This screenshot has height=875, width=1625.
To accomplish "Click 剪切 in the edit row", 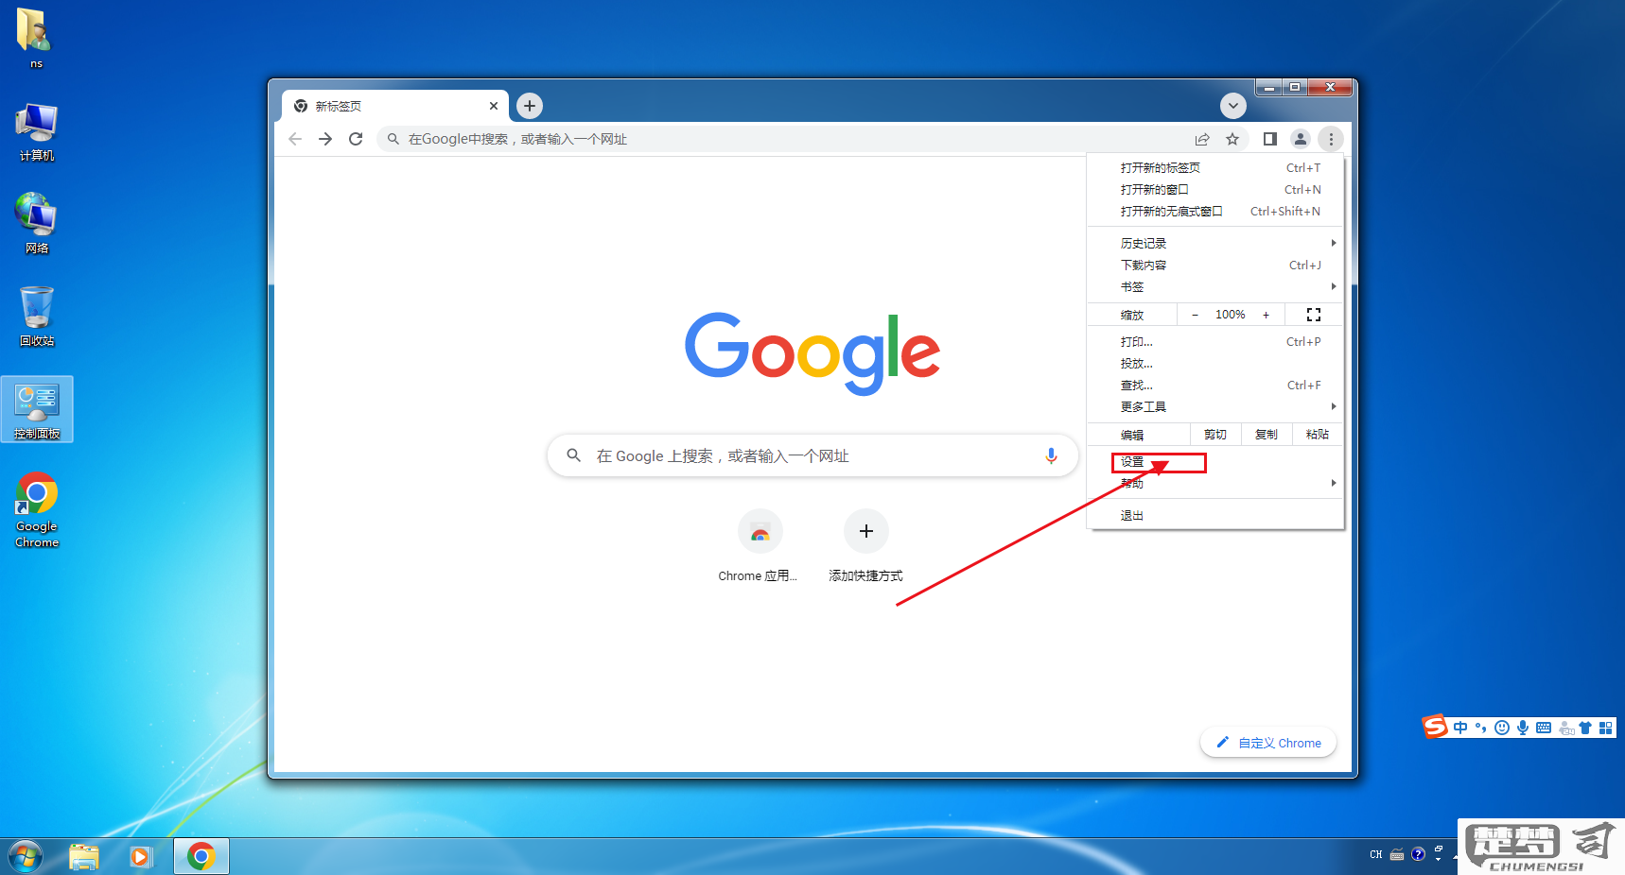I will (1215, 435).
